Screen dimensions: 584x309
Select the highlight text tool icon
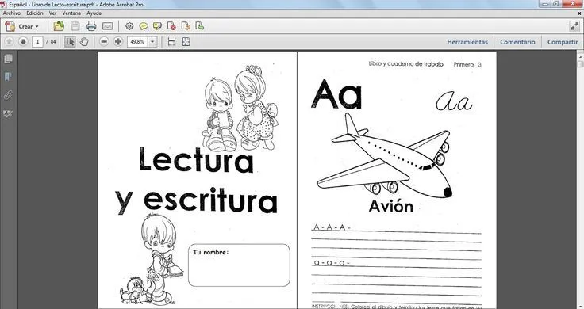[x=158, y=26]
